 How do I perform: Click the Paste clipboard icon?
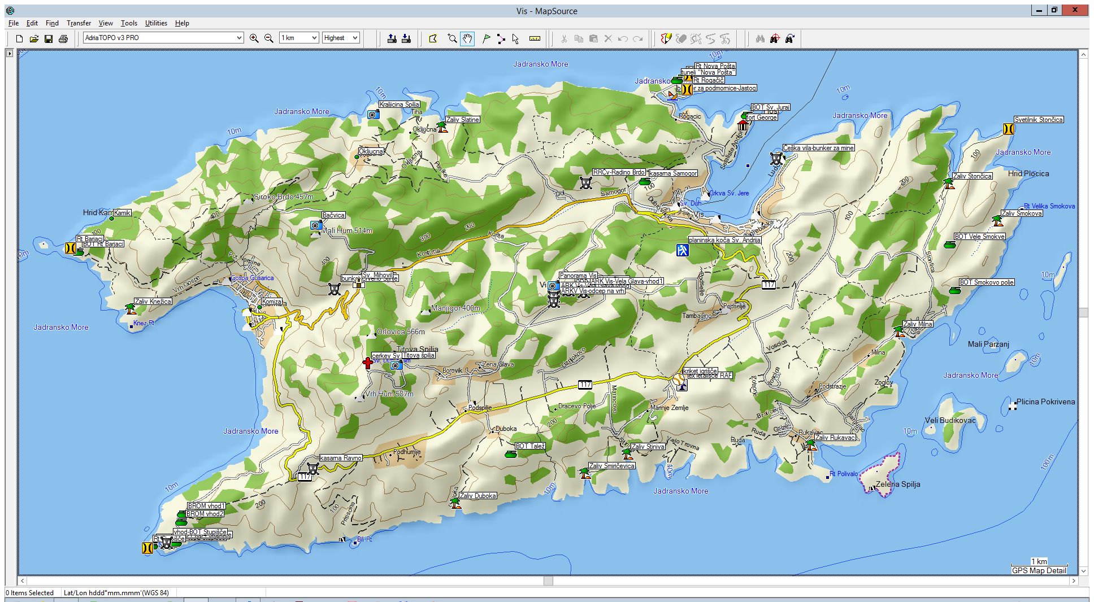(x=593, y=38)
